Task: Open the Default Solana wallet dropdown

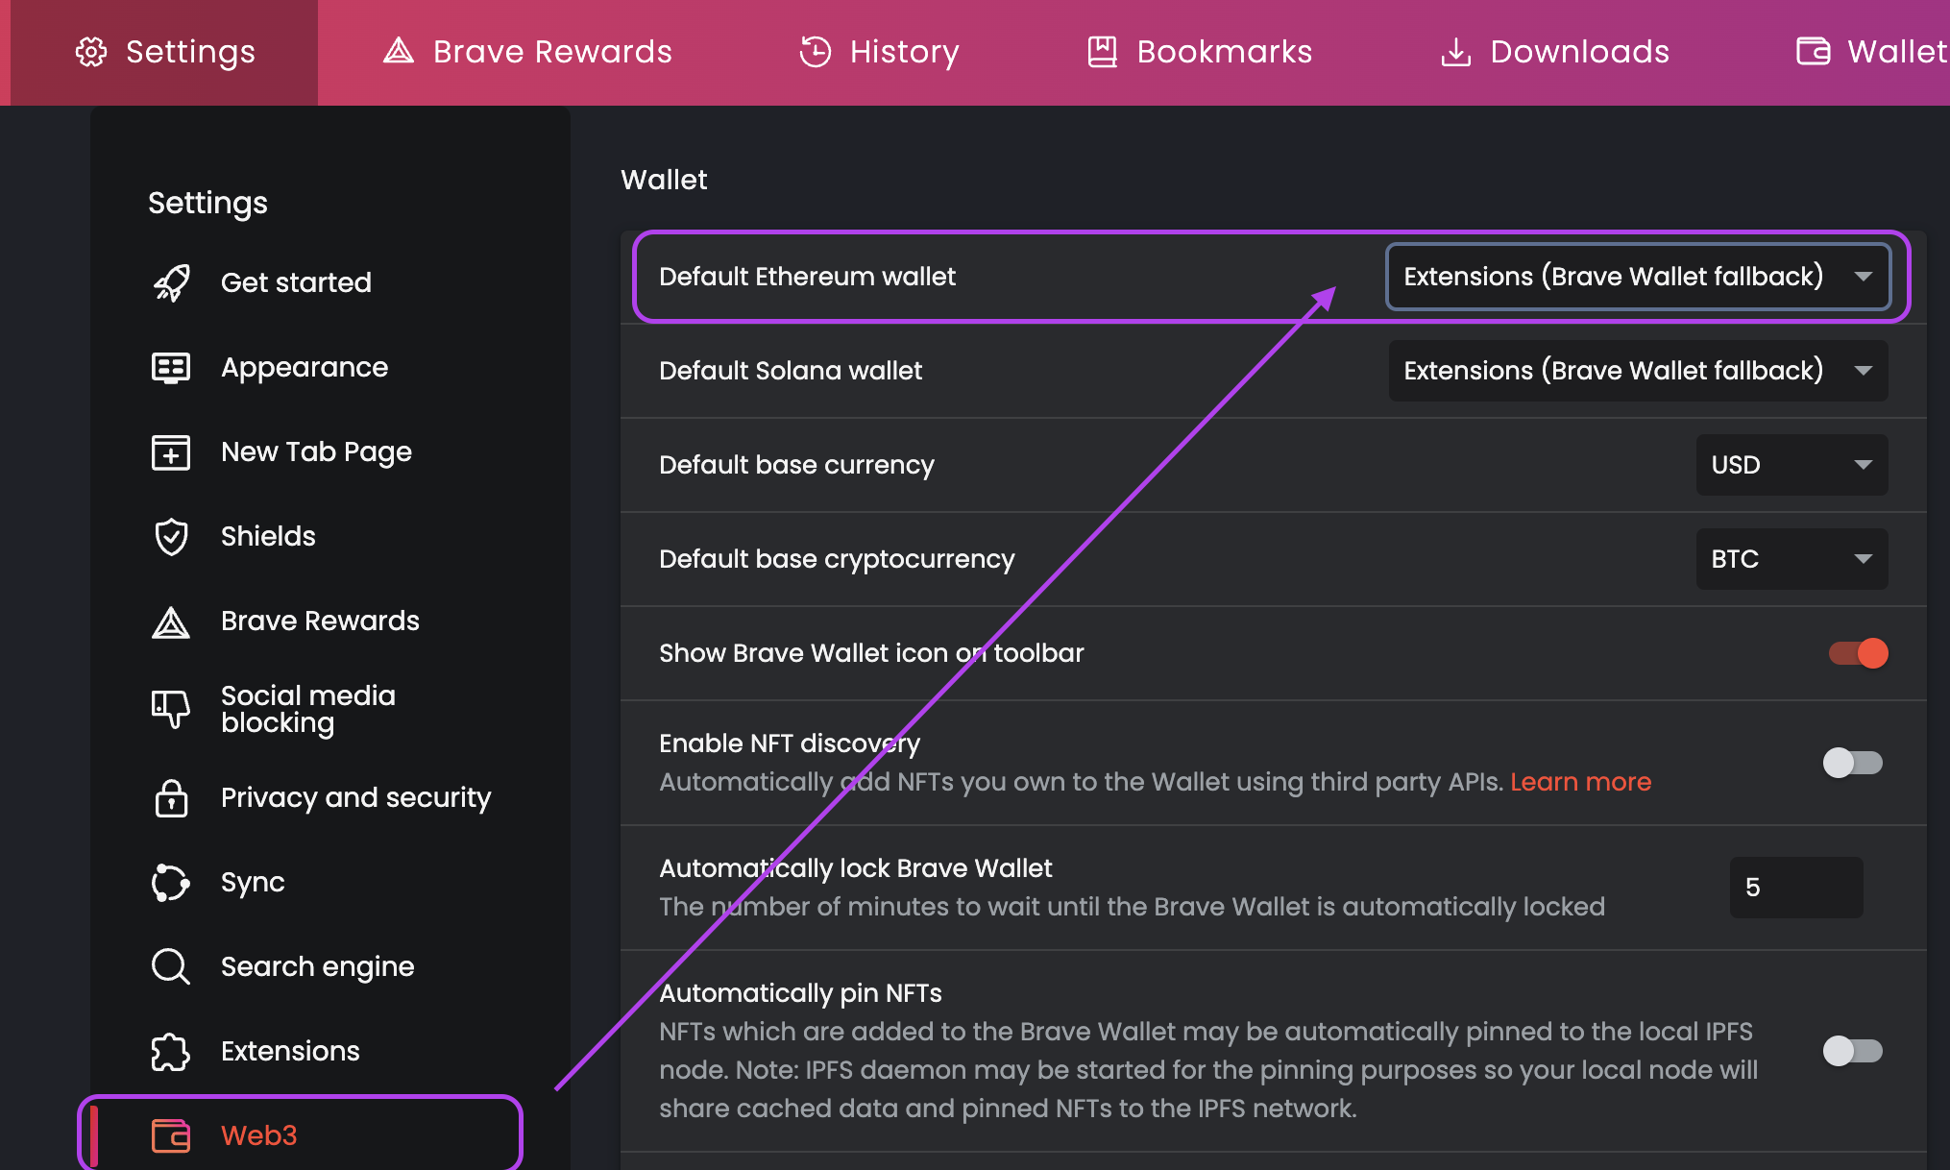Action: tap(1638, 371)
